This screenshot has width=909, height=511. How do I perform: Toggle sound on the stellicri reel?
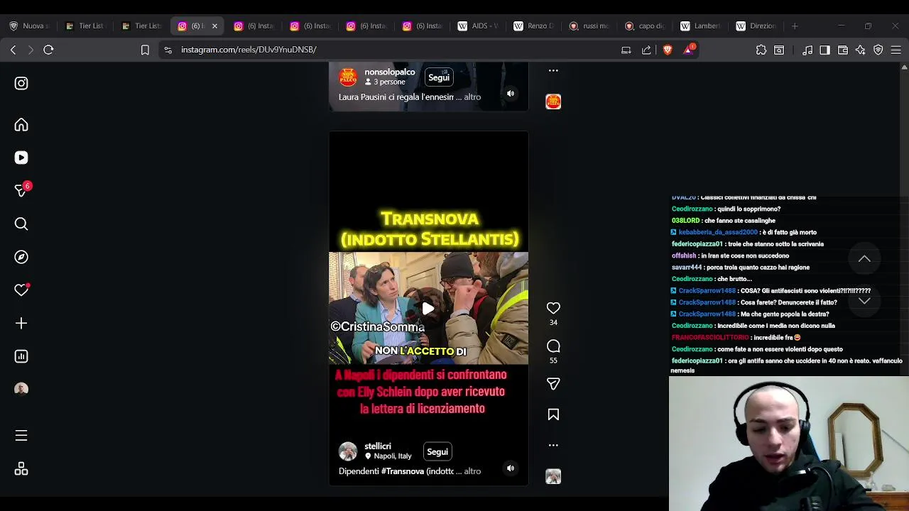511,468
